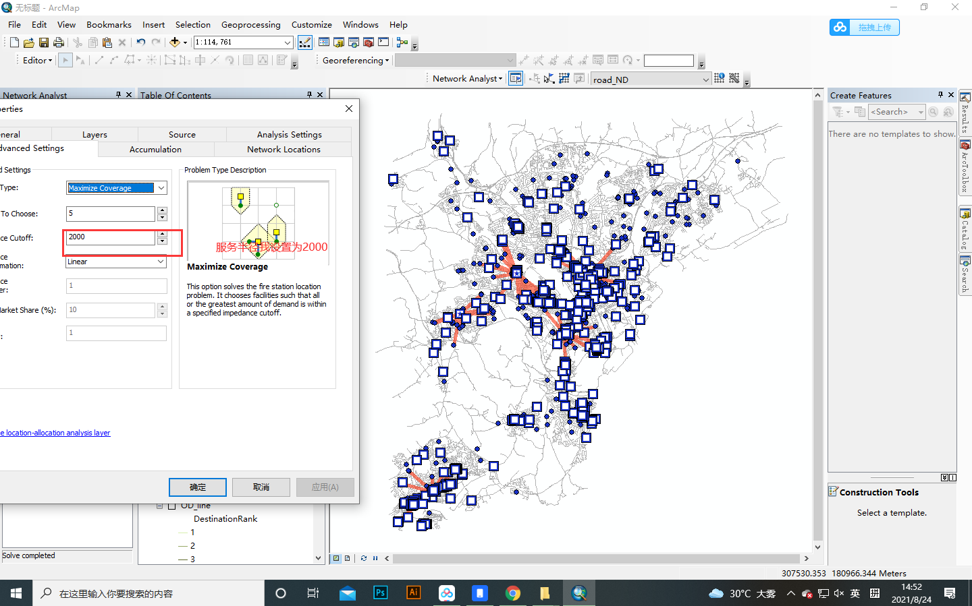Open the Problem Type dropdown showing Maximize Coverage

(x=162, y=187)
